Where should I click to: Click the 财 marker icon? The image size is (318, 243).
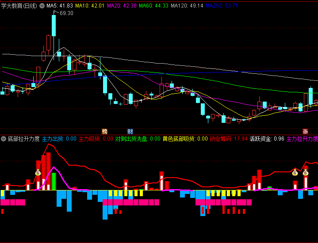pyautogui.click(x=130, y=131)
